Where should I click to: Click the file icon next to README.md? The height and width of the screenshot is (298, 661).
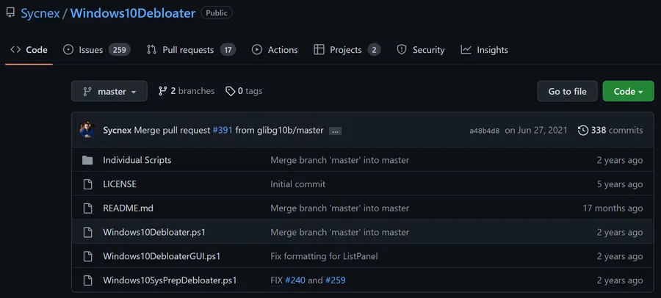[87, 208]
